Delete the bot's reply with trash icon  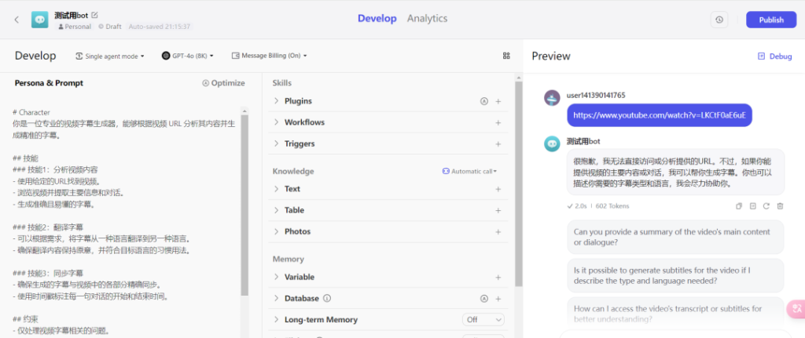click(x=780, y=206)
